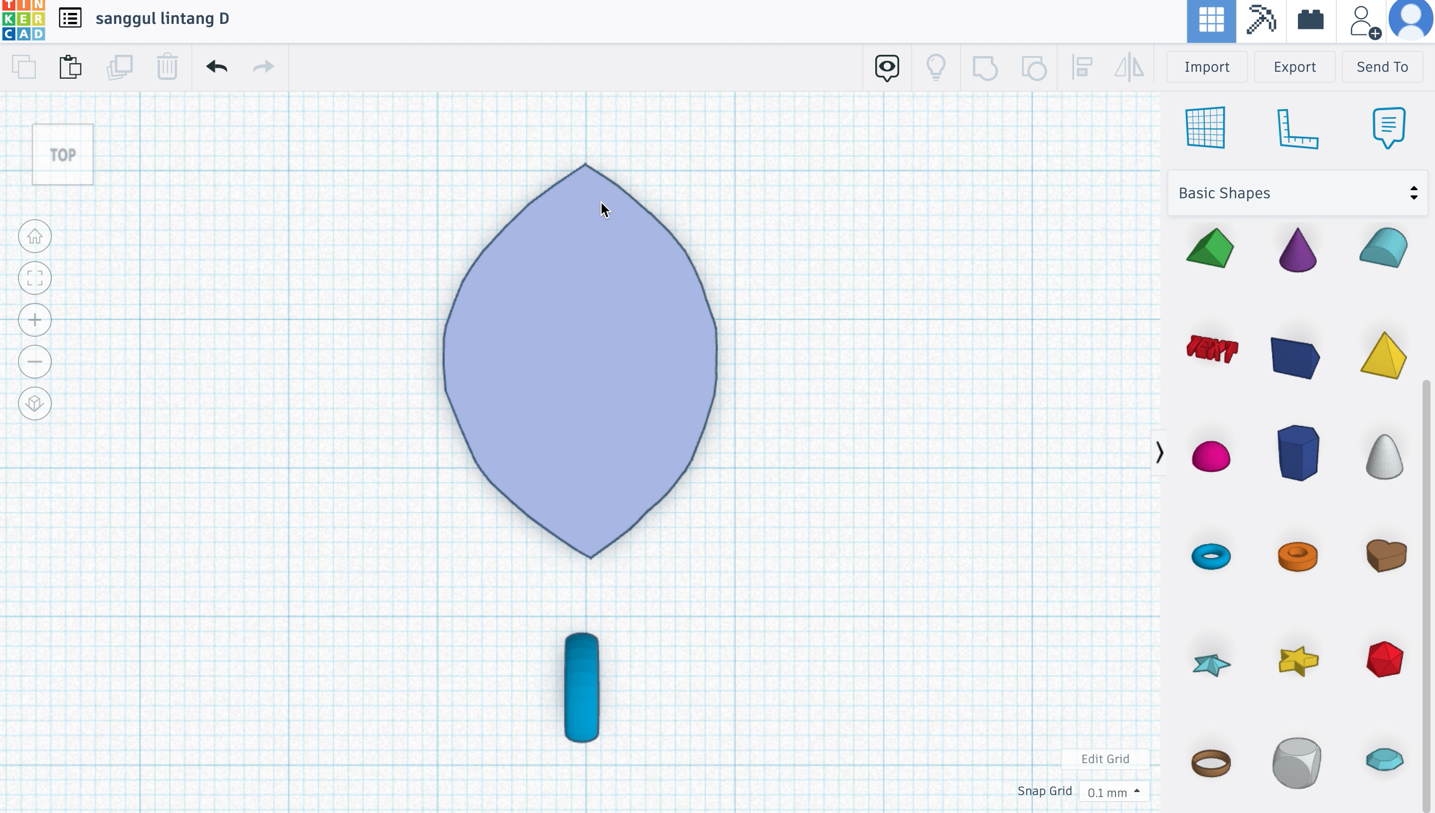Click the Edit Grid label link
This screenshot has width=1435, height=813.
1105,759
